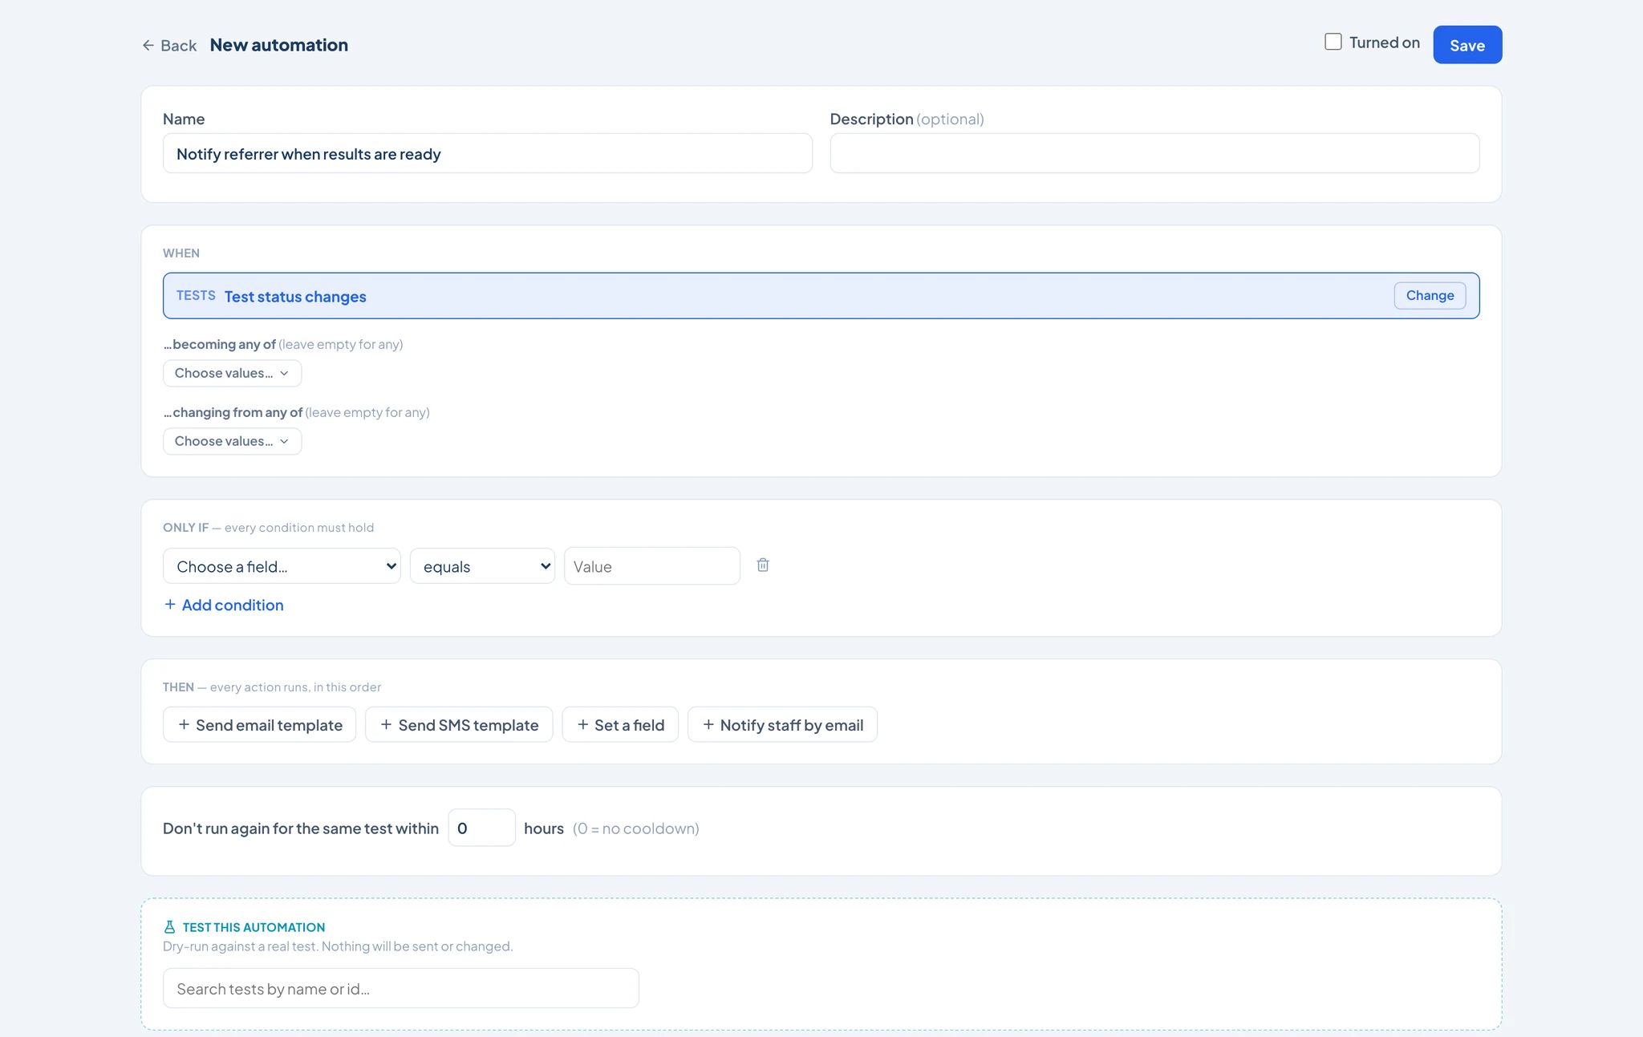Click the cooldown hours input
Screen dimensions: 1643x1037
[x=481, y=828]
